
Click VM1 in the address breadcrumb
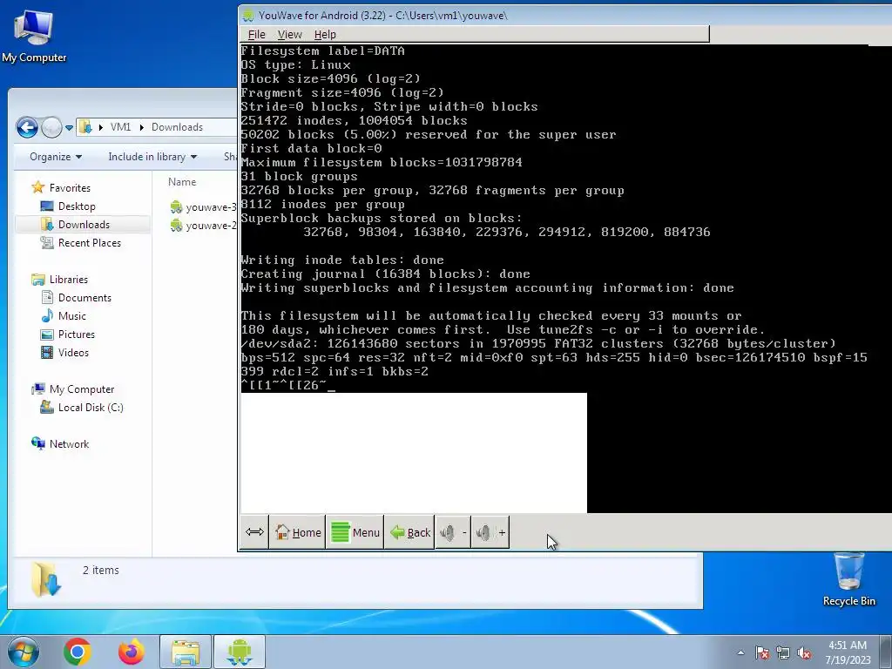(x=120, y=127)
